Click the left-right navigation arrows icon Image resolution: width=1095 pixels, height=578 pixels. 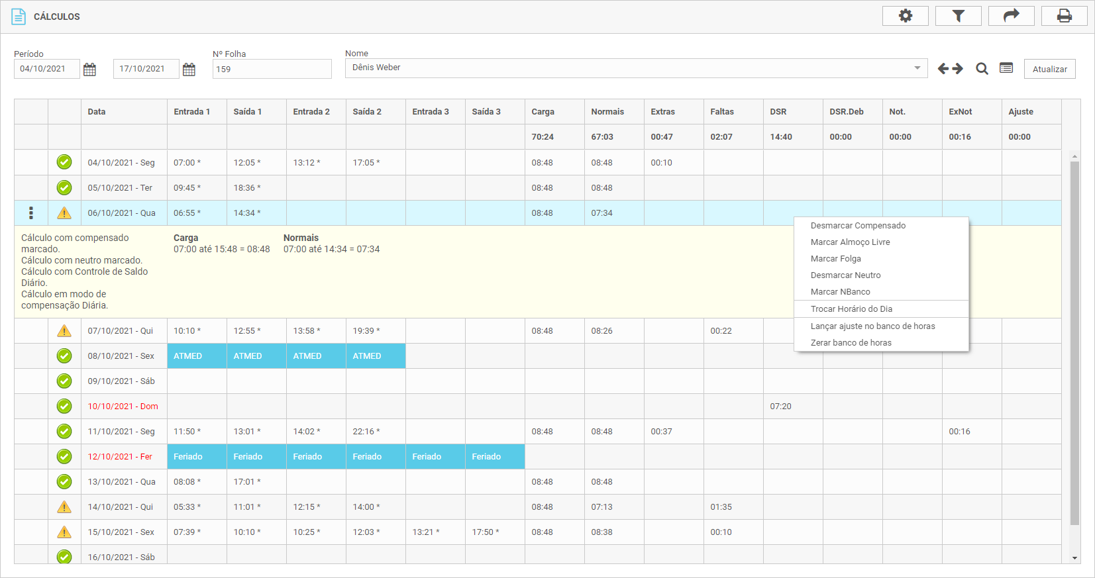[x=950, y=69]
